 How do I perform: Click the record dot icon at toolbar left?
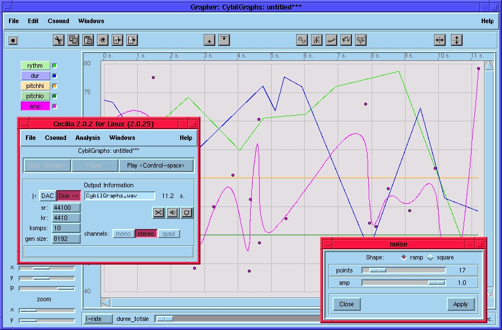[x=12, y=40]
